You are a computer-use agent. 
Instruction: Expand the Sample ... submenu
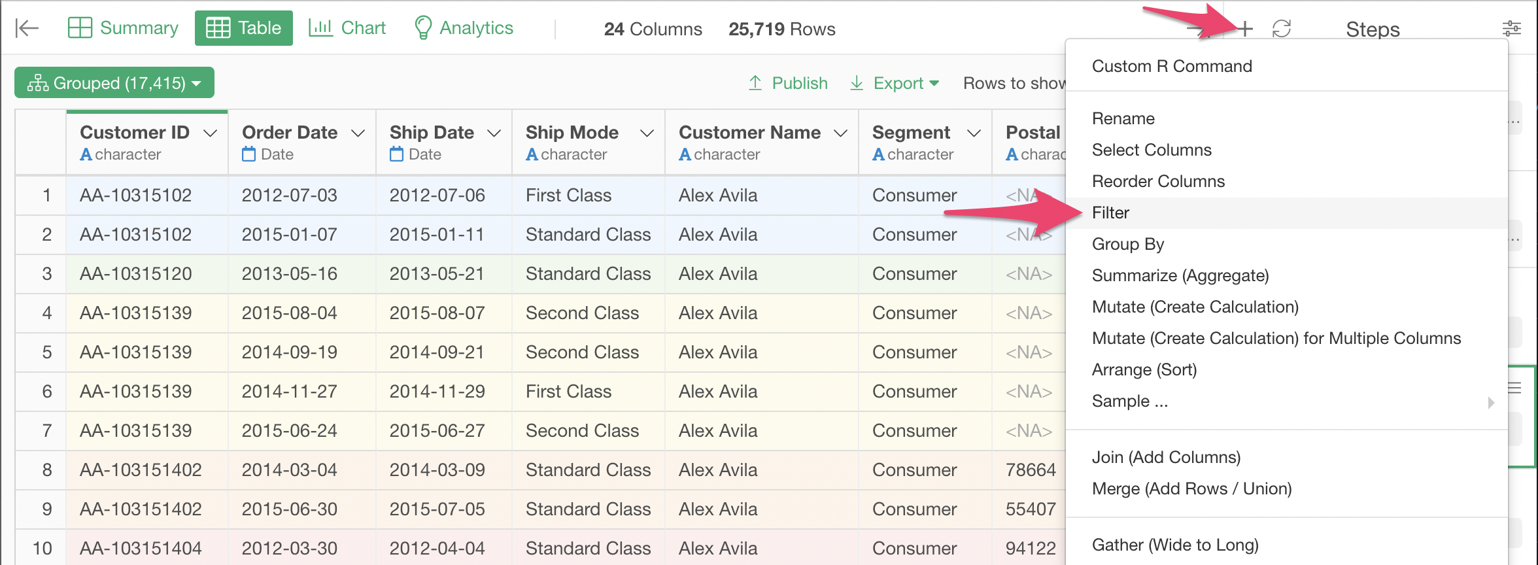pos(1286,401)
